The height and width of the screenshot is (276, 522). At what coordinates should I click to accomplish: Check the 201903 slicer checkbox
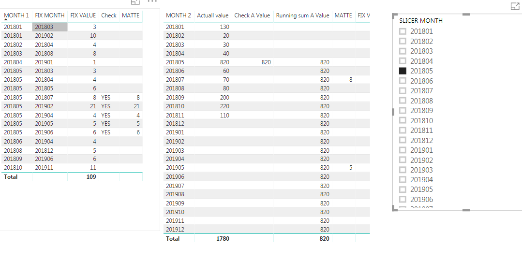coord(403,170)
